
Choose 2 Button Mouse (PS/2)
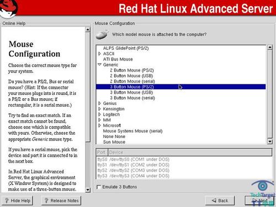pos(132,70)
